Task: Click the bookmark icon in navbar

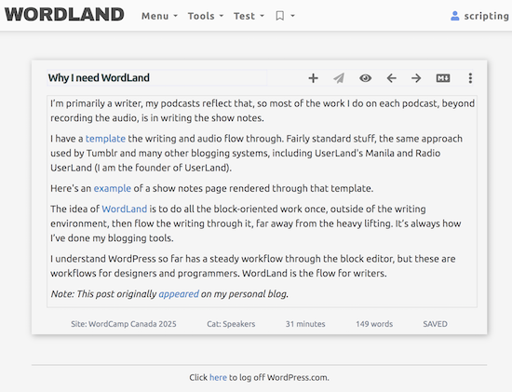Action: pos(280,16)
